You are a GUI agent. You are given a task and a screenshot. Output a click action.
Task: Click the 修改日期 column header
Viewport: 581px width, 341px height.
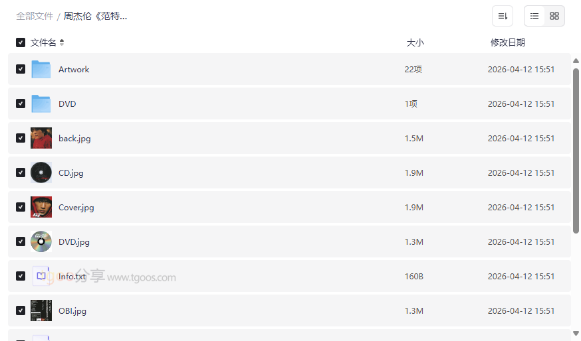click(x=508, y=42)
